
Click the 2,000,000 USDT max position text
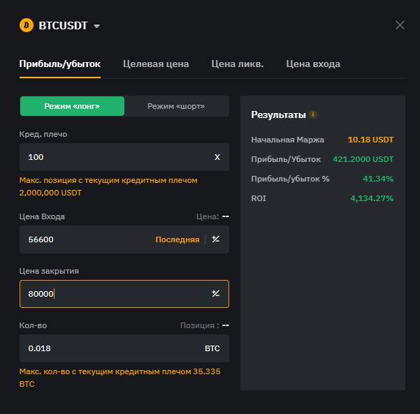[50, 193]
